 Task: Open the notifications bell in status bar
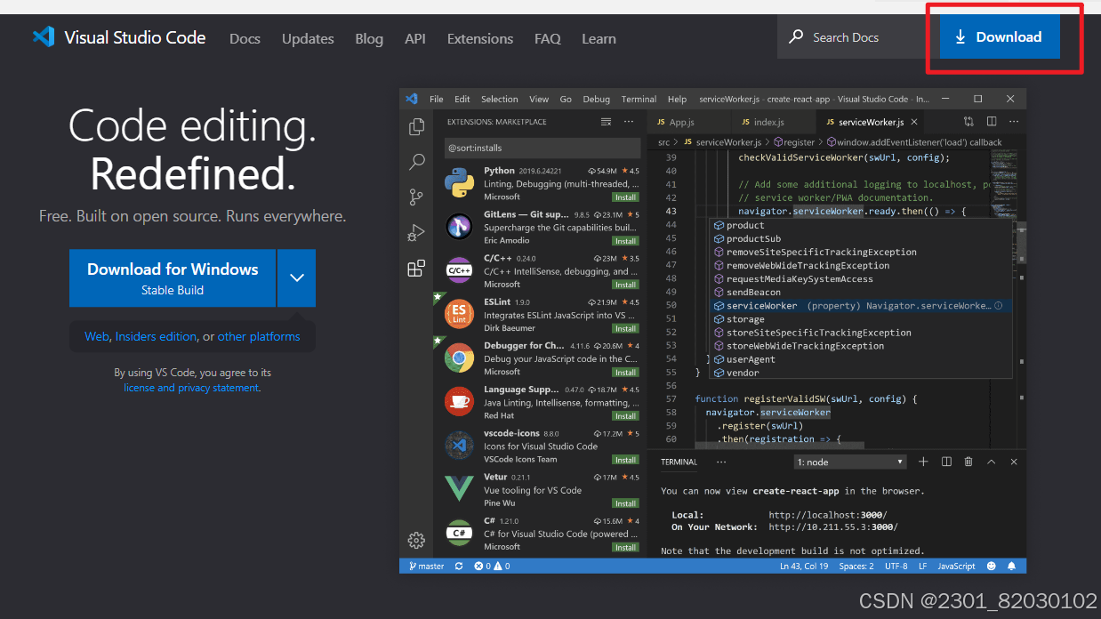click(x=1011, y=566)
